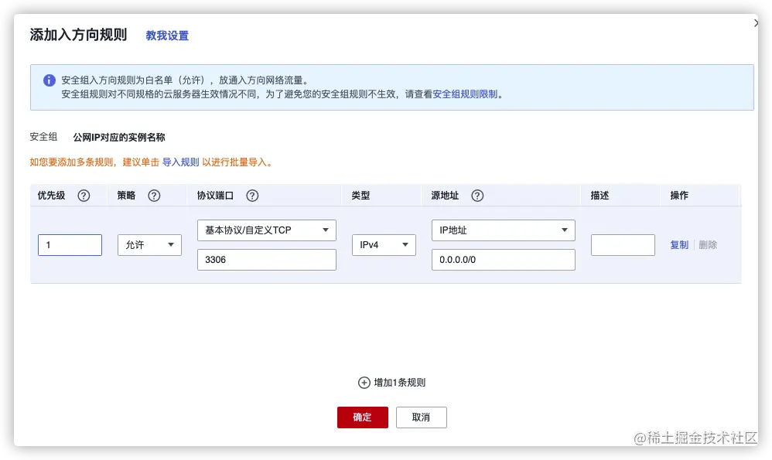772x460 pixels.
Task: Cancel with the 取消 button
Action: 422,417
